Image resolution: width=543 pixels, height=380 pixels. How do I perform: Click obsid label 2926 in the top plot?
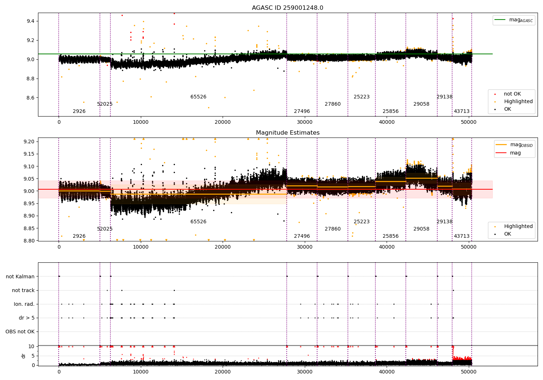pos(79,111)
